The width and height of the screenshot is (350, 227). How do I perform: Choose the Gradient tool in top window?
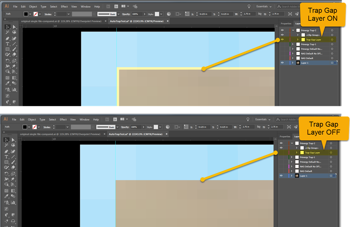pos(14,78)
